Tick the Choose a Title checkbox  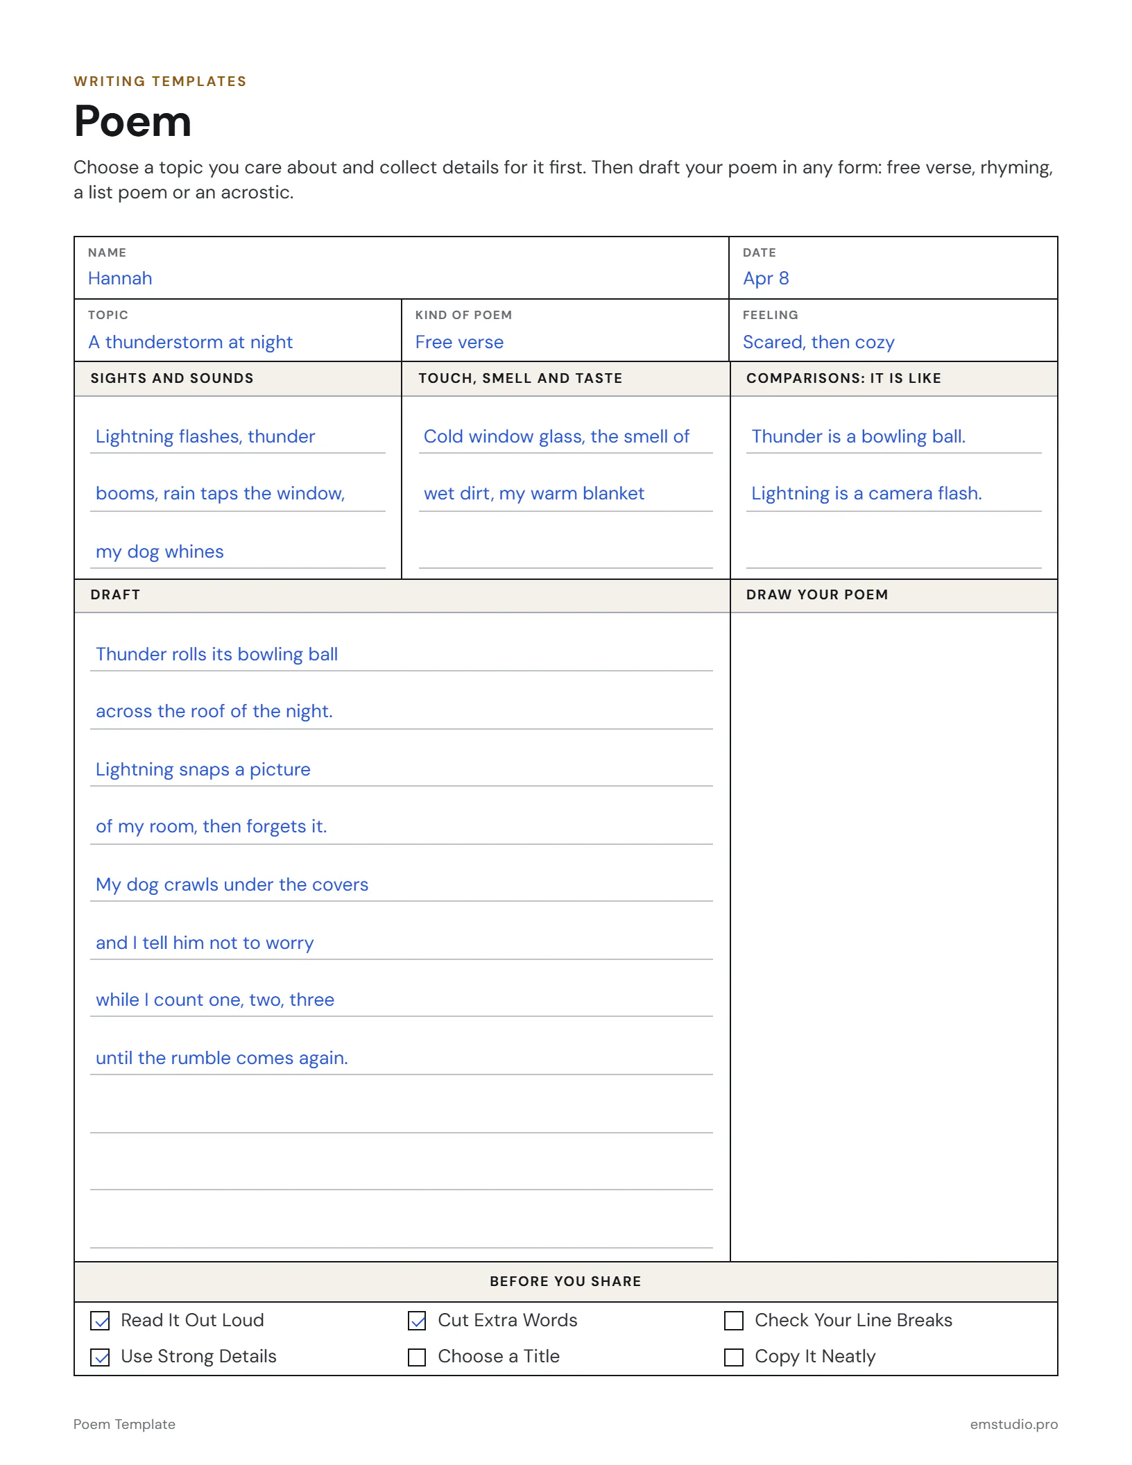tap(417, 1357)
